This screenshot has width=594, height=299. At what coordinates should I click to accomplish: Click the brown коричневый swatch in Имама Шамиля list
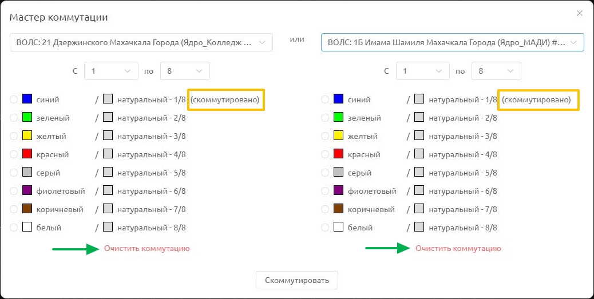pyautogui.click(x=338, y=208)
